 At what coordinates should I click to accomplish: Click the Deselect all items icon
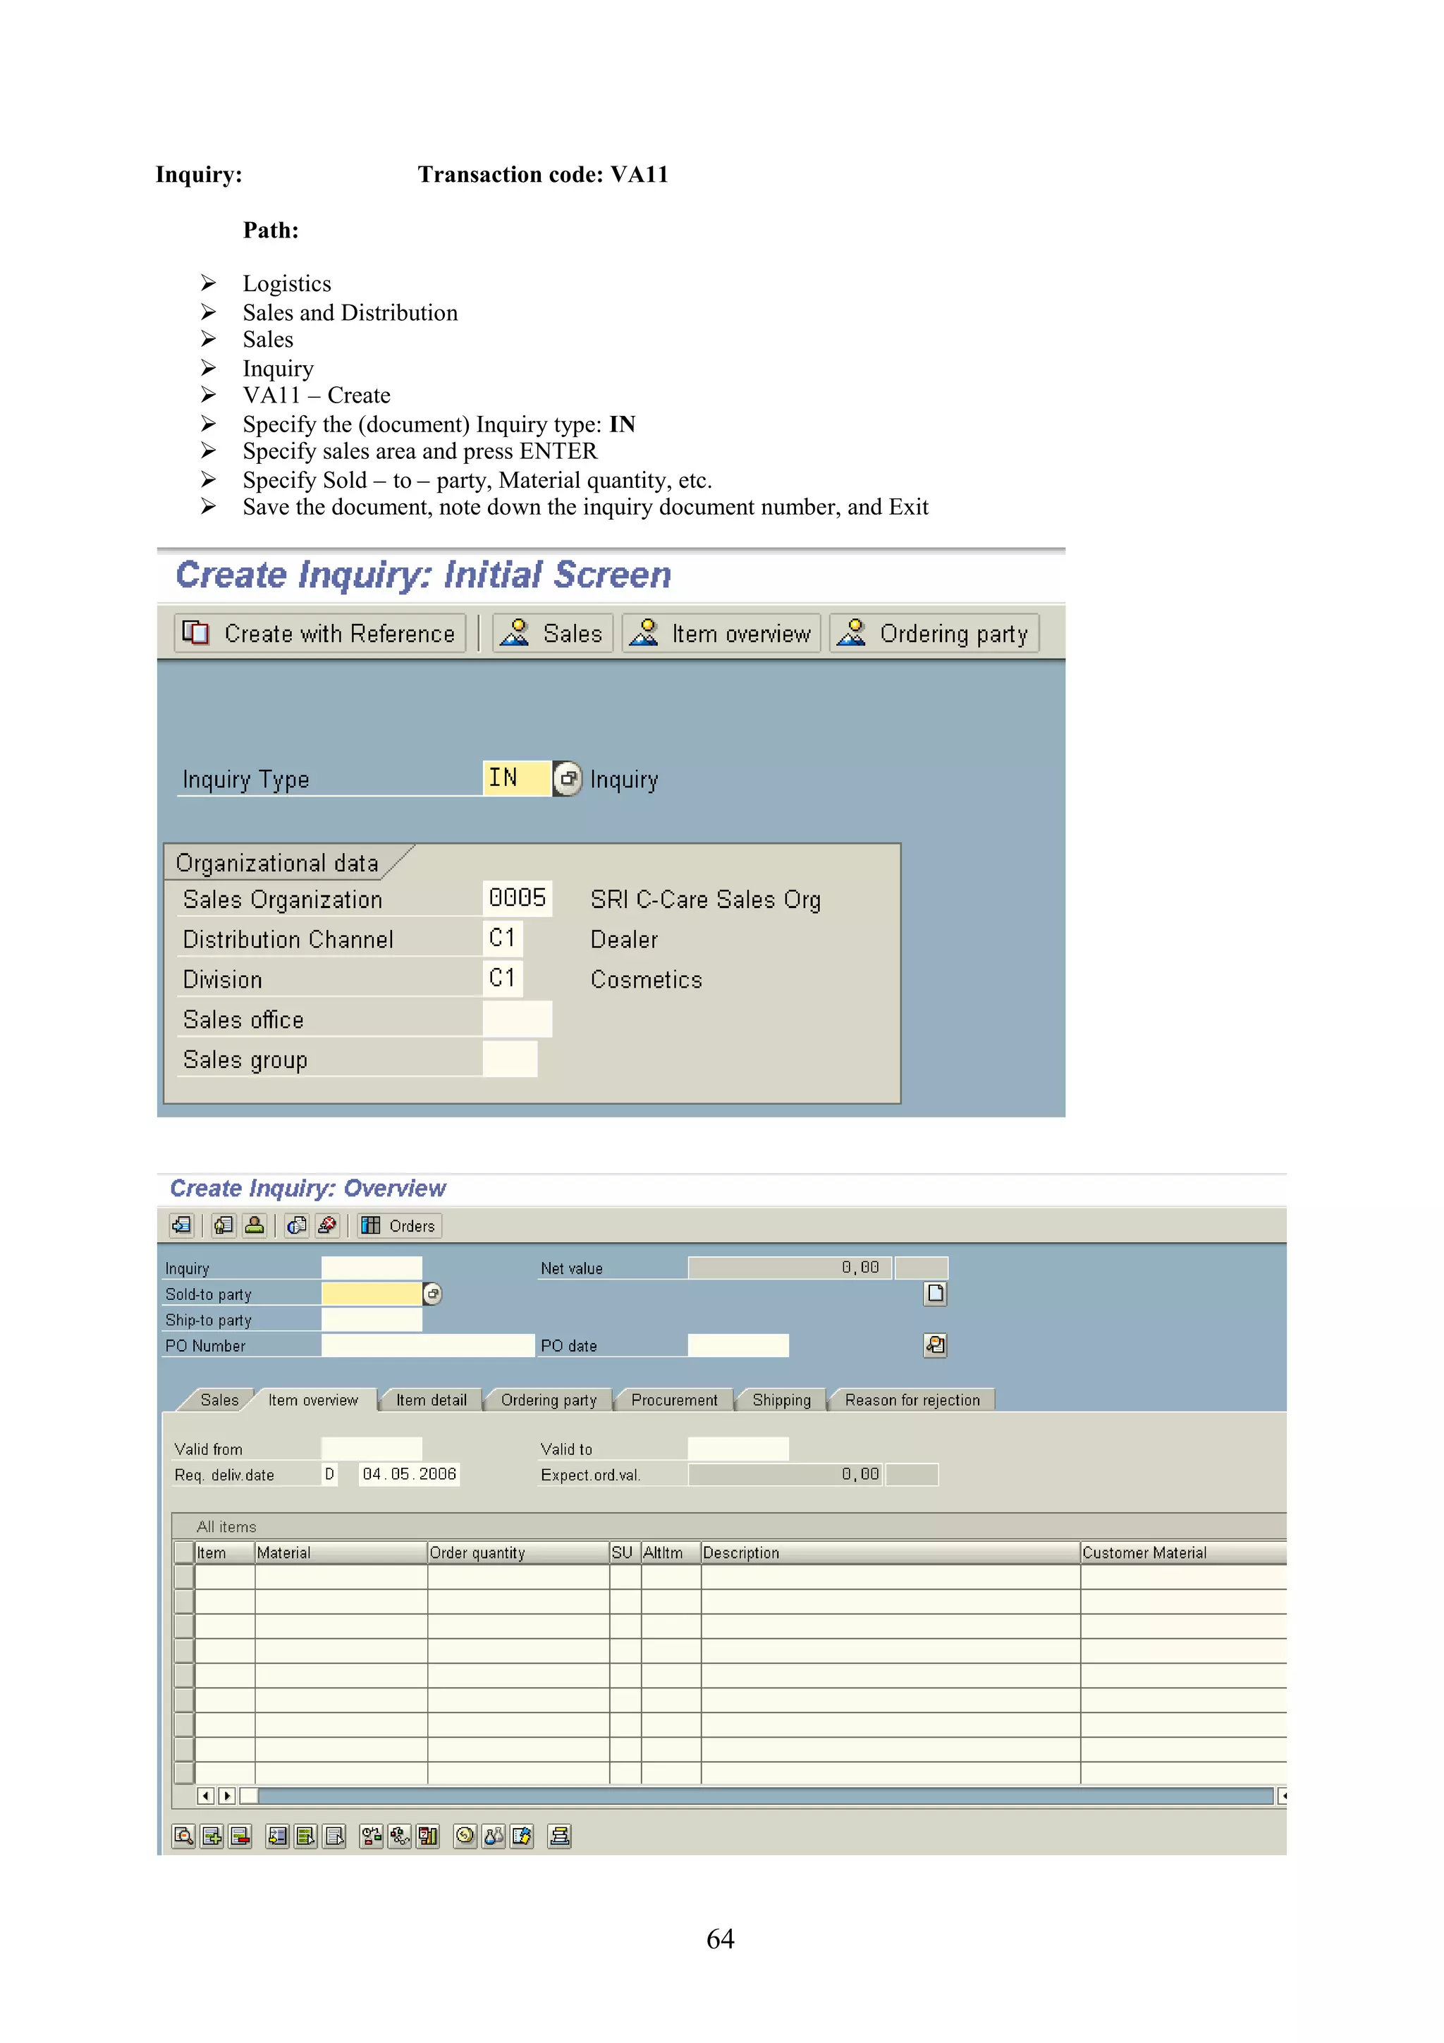click(x=334, y=1836)
